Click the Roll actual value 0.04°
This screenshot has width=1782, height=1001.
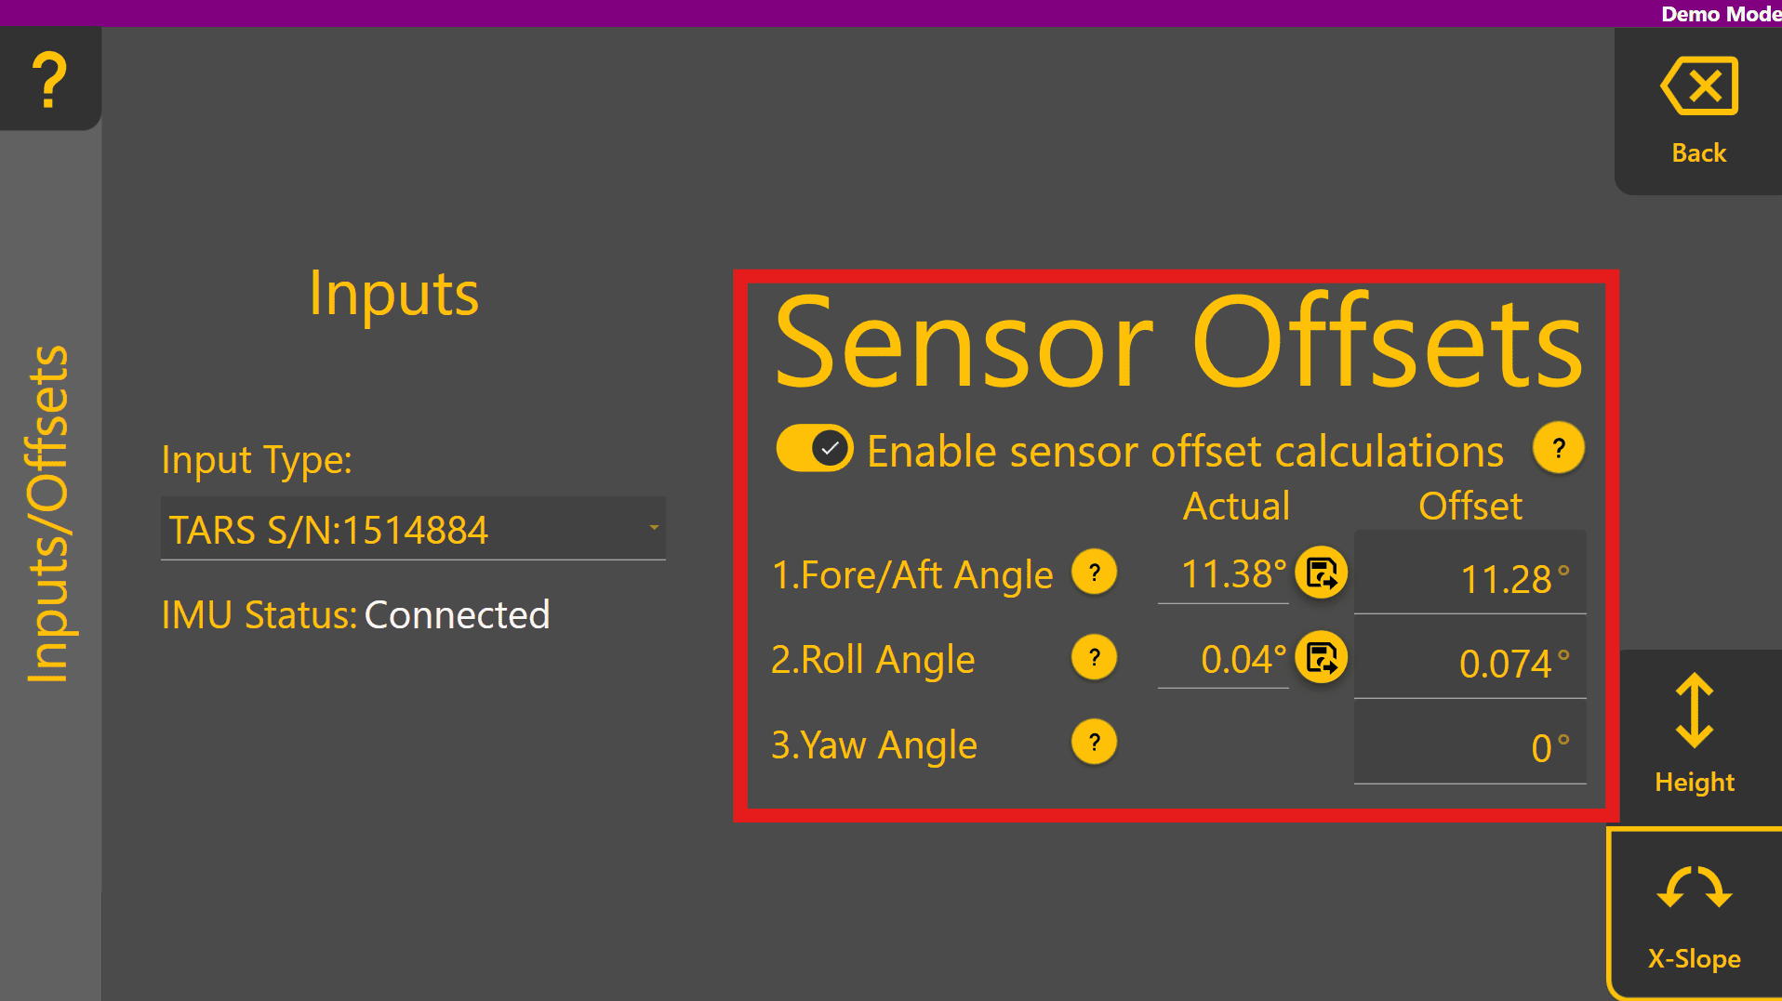click(x=1224, y=660)
